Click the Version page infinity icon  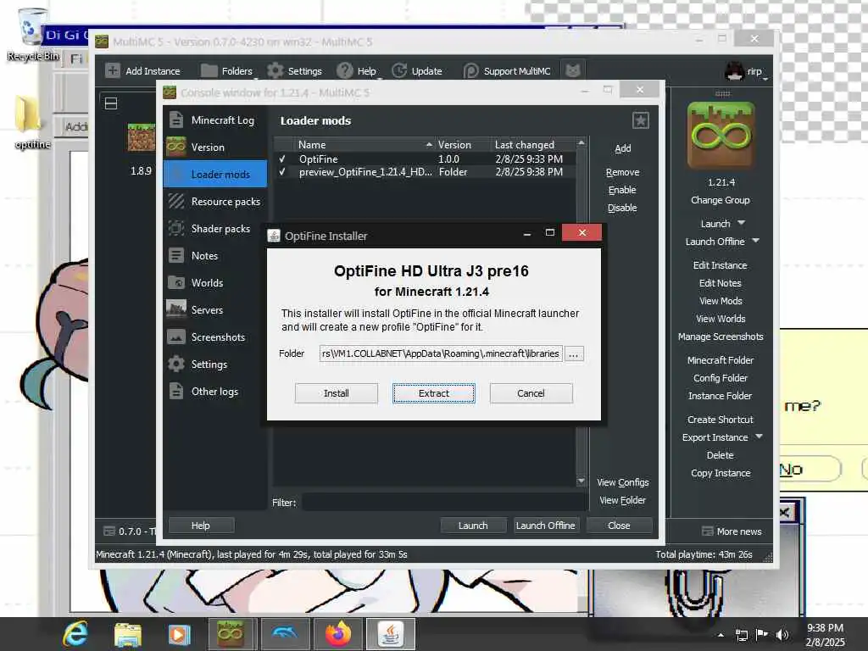click(176, 147)
